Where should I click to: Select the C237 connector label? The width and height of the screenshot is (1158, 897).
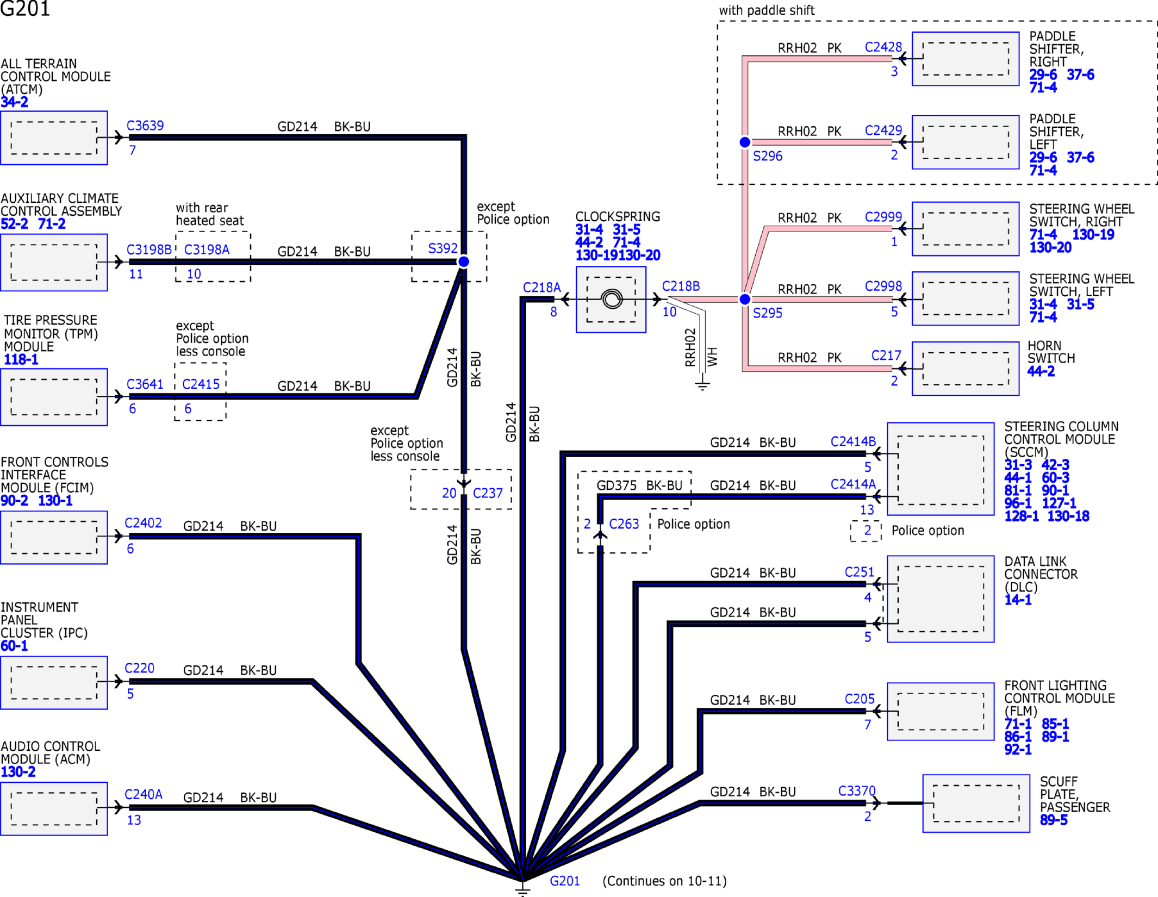(x=488, y=493)
